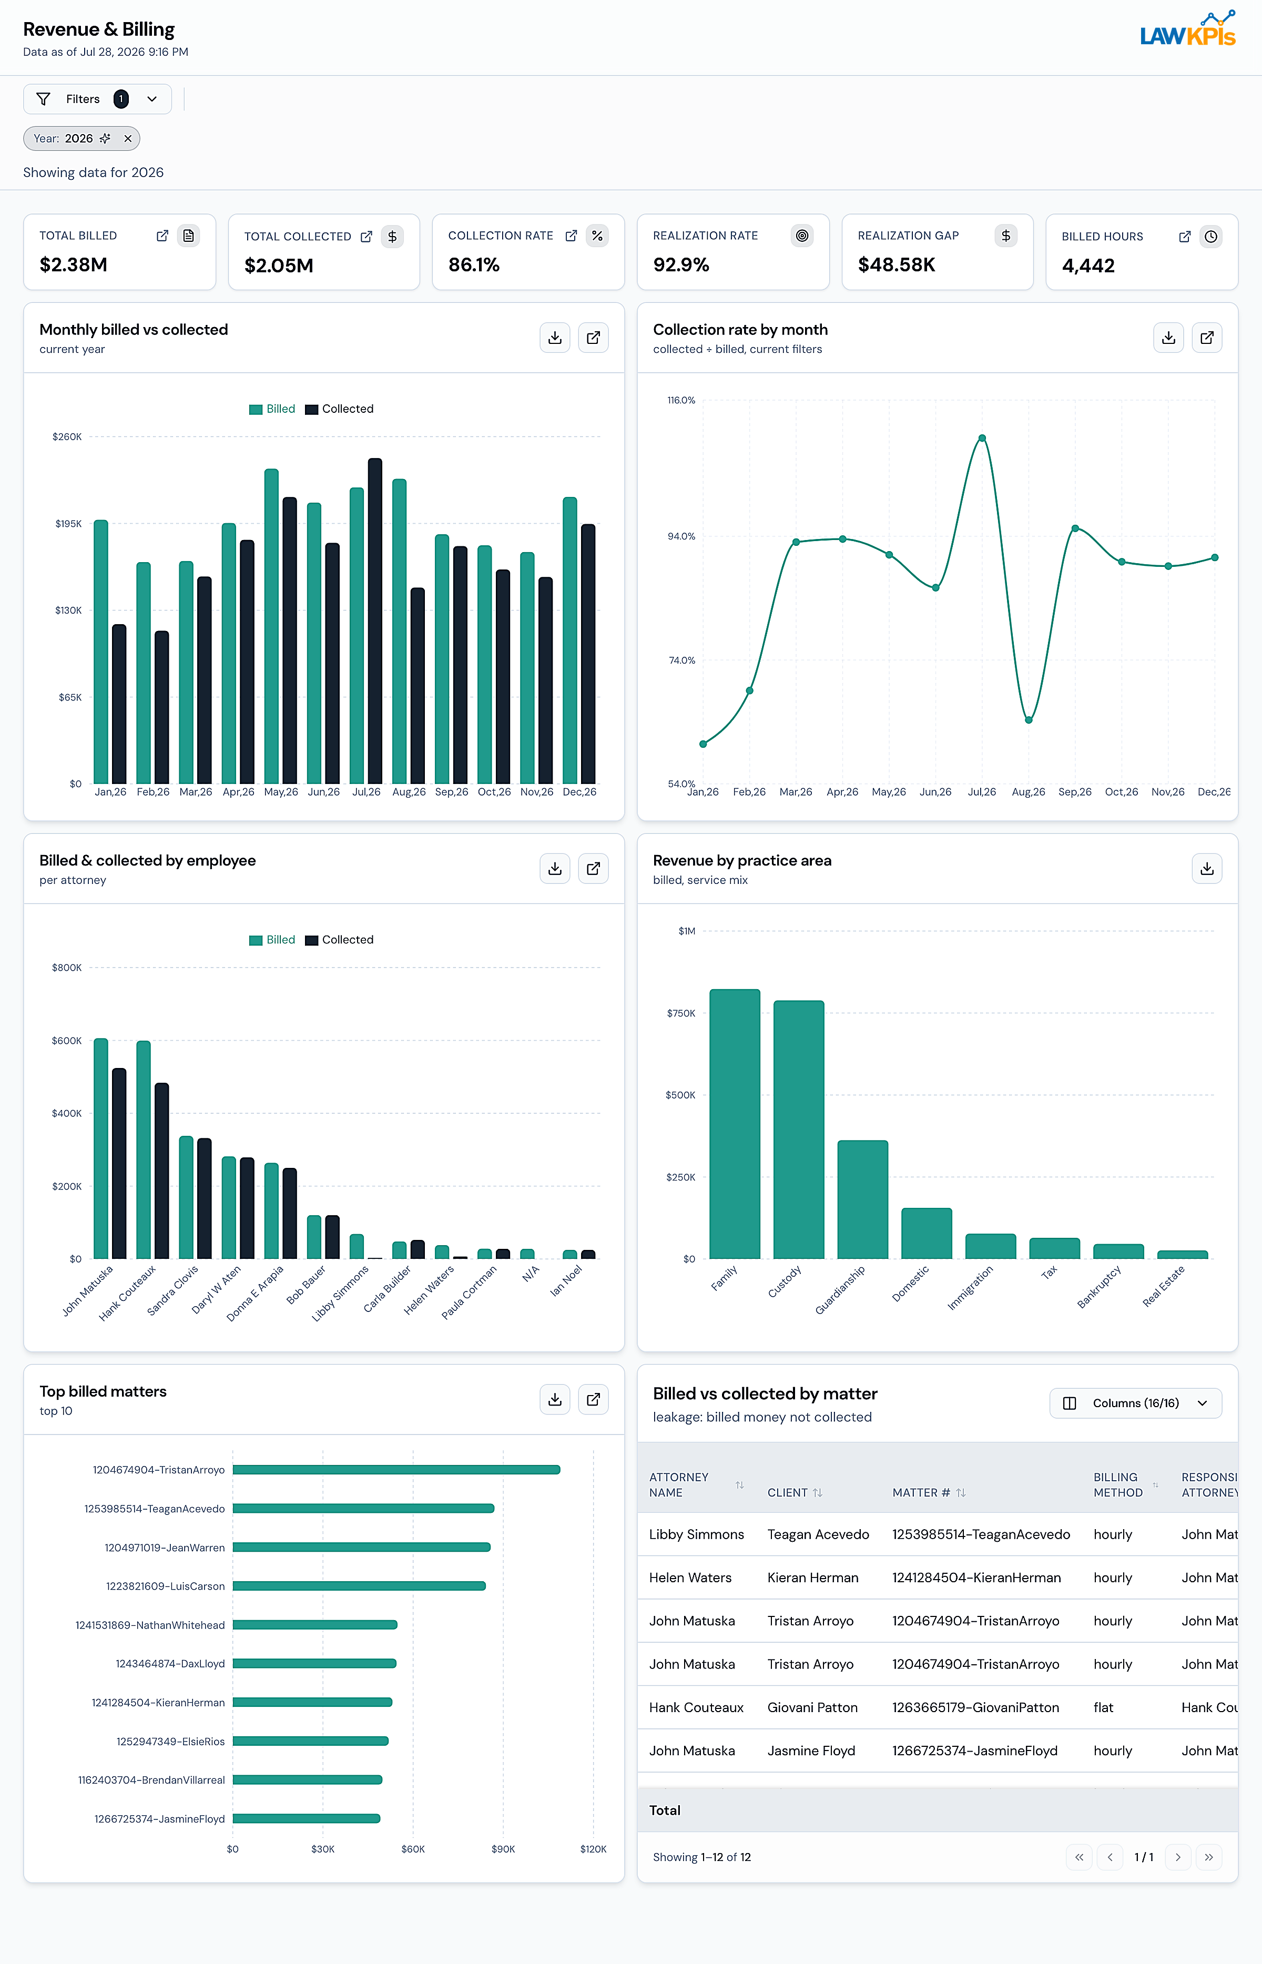Go to next table page
This screenshot has height=1964, width=1262.
pos(1178,1857)
